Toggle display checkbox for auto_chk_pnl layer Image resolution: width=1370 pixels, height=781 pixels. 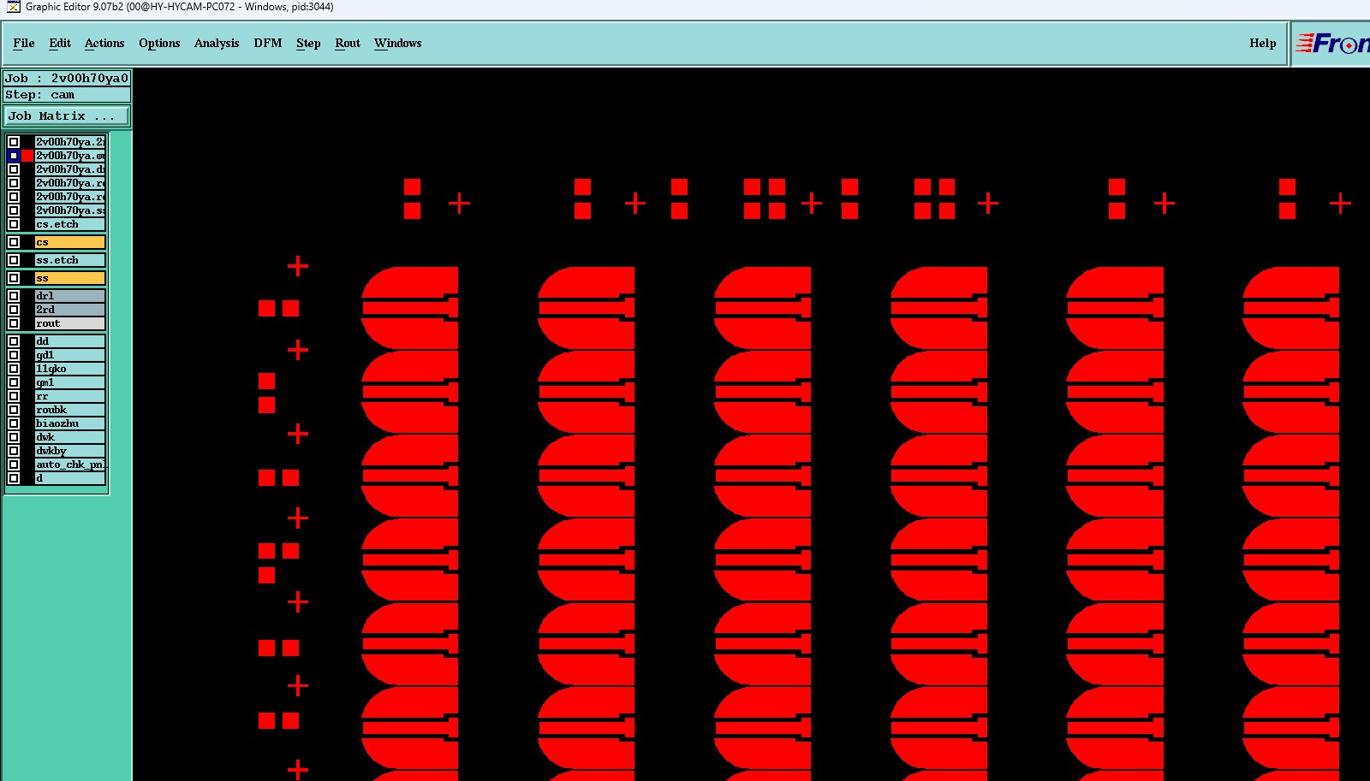pos(14,464)
